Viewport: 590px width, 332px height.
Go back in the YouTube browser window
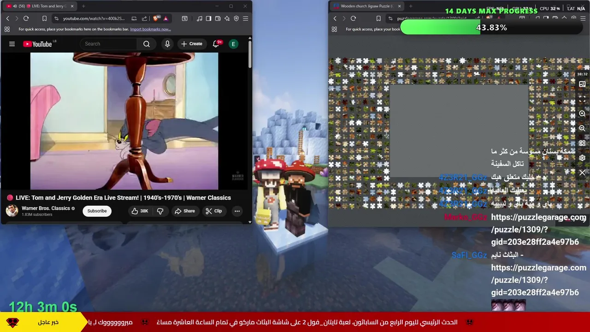pyautogui.click(x=7, y=18)
